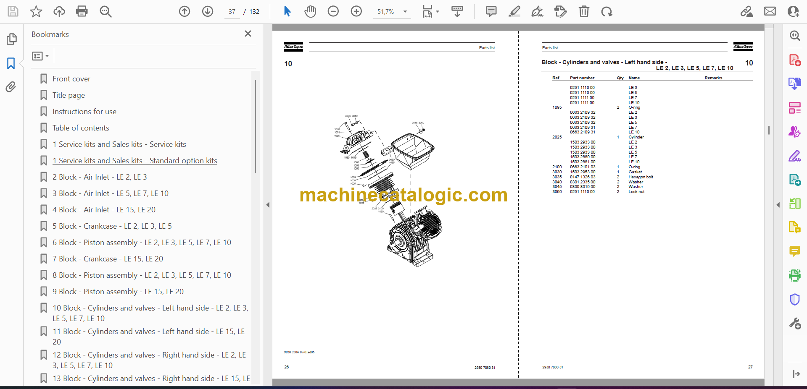
Task: Toggle the Bookmarks panel icon
Action: tap(11, 63)
